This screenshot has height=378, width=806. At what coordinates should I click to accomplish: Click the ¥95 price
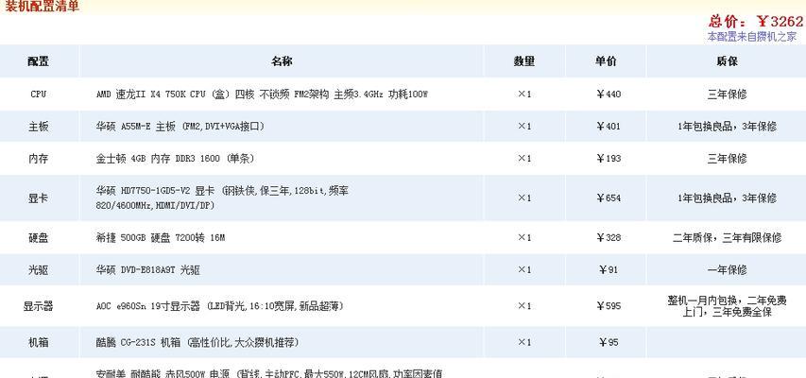(609, 342)
